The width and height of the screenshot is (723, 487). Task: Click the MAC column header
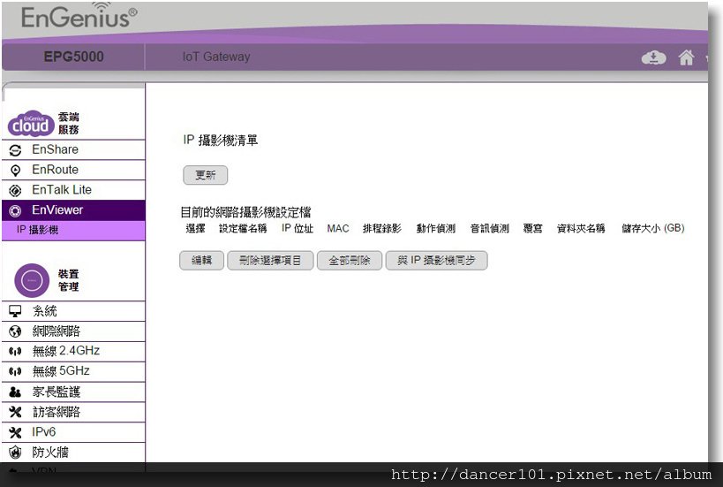point(338,229)
